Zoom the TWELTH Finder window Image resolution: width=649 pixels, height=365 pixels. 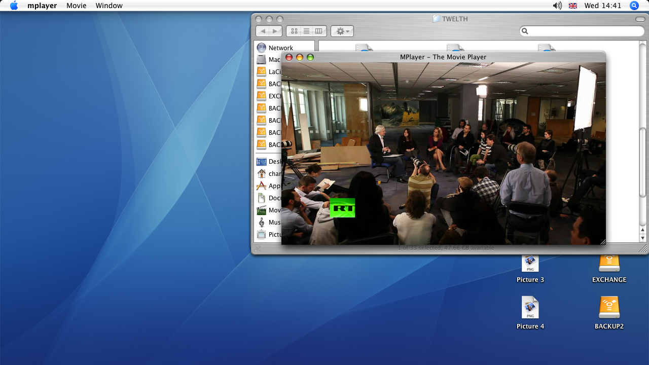click(280, 19)
